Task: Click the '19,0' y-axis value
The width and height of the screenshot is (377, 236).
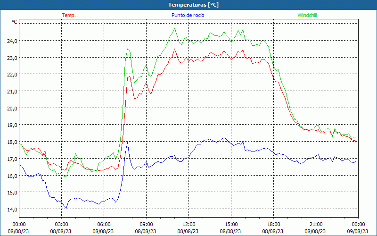Action: (x=12, y=125)
